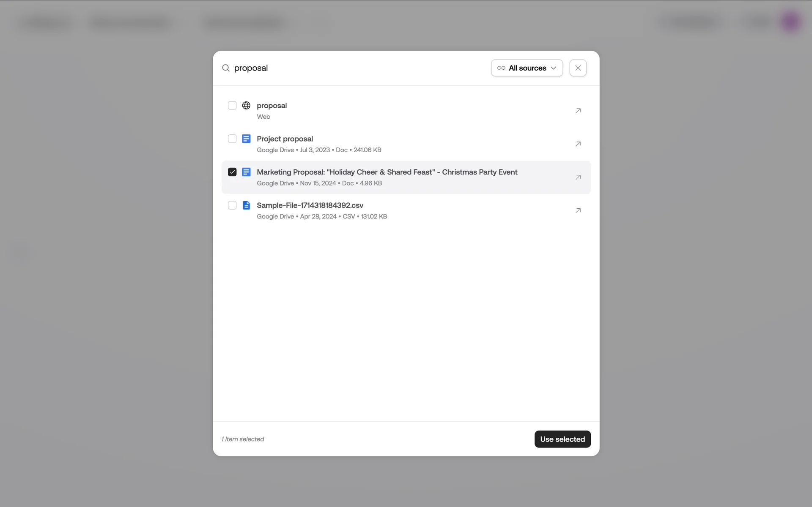Open the web proposal result arrow icon
The image size is (812, 507).
point(578,111)
